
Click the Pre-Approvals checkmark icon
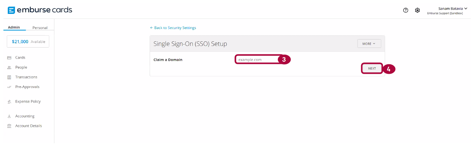[x=9, y=87]
